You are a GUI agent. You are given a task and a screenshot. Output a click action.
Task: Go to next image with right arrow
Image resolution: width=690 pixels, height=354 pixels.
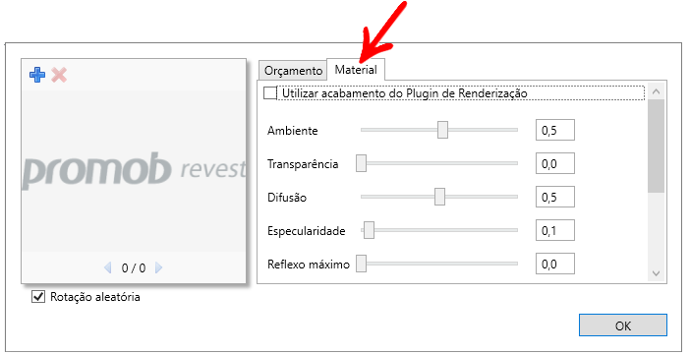159,267
